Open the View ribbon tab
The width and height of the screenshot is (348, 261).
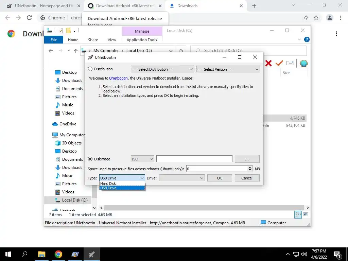[112, 40]
